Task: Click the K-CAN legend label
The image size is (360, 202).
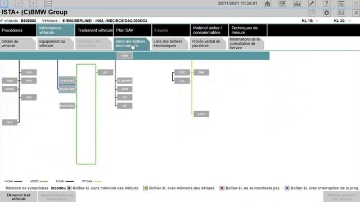Action: [9, 181]
